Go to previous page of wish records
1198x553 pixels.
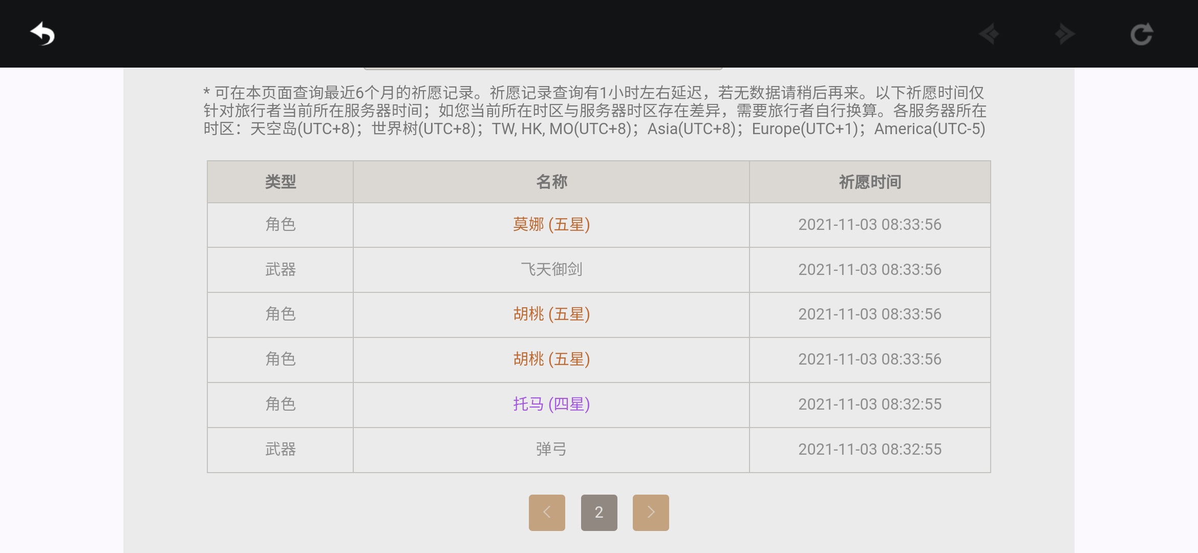(547, 512)
